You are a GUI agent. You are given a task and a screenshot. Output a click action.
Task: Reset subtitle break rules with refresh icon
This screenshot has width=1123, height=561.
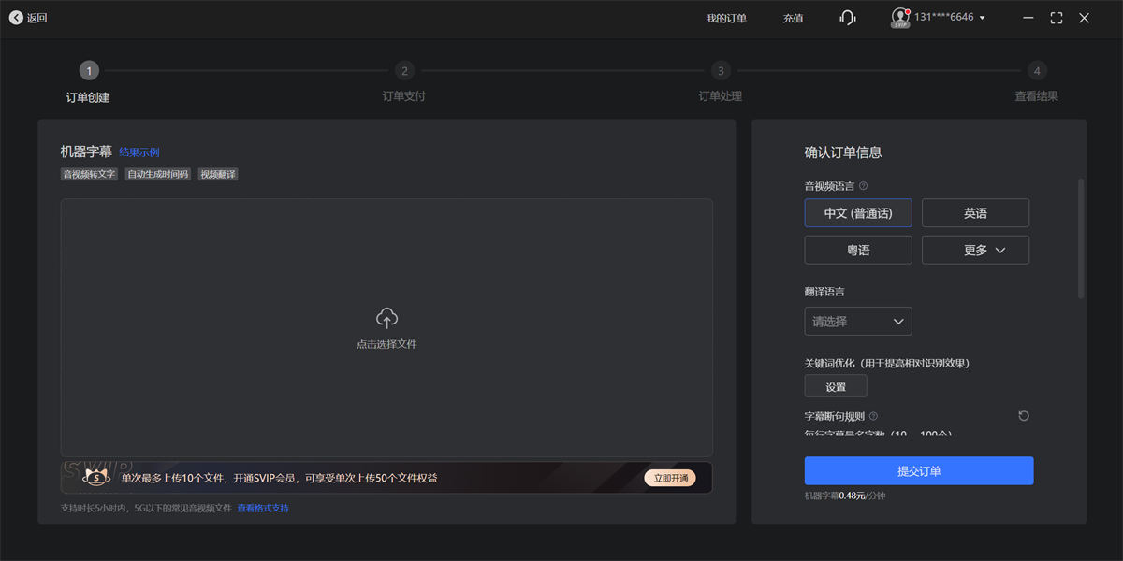pos(1024,416)
